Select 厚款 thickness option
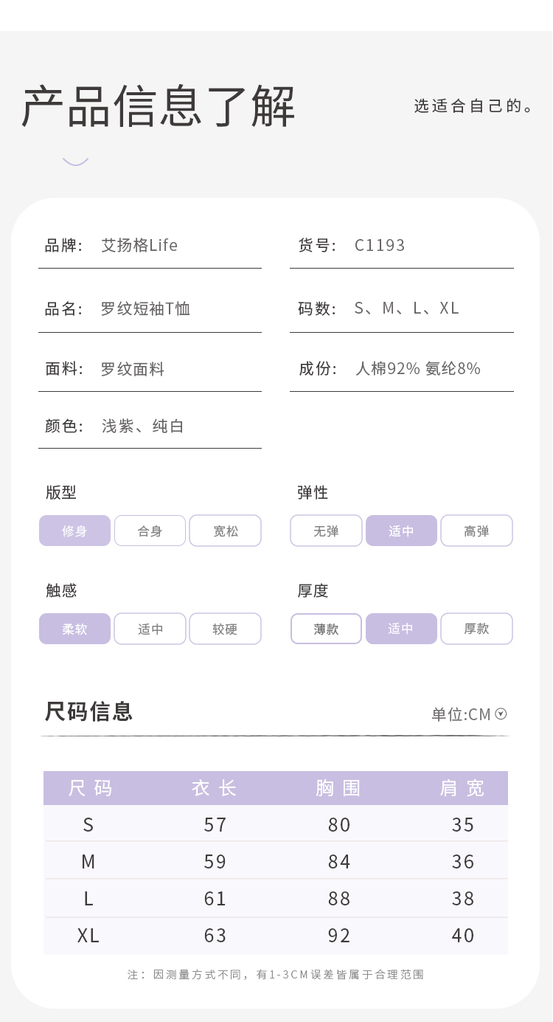The height and width of the screenshot is (1022, 553). point(476,629)
